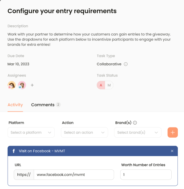The height and width of the screenshot is (189, 184).
Task: Click the Facebook logo in the card header
Action: point(14,151)
